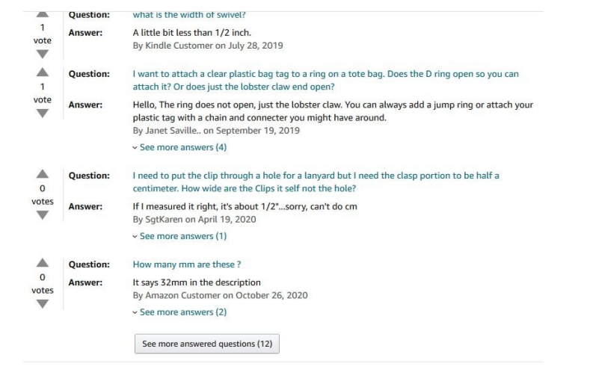Click the Kindle Customer answer byline
The width and height of the screenshot is (590, 381).
click(207, 45)
